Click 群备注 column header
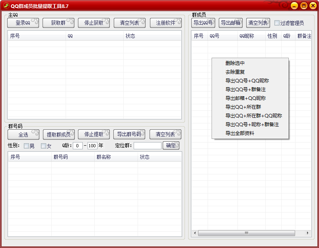This screenshot has width=319, height=248. pos(303,36)
